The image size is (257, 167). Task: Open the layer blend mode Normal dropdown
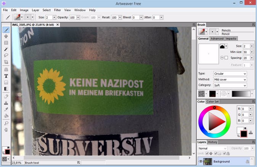(x=212, y=148)
